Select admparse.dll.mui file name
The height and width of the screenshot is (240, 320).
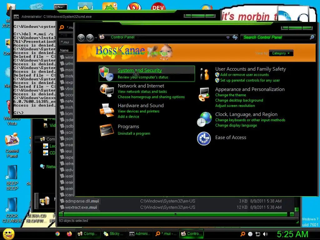[x=82, y=201]
